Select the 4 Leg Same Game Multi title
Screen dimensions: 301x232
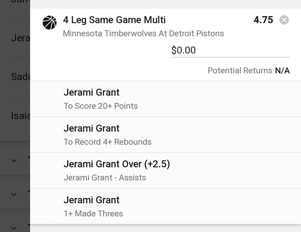(x=114, y=20)
